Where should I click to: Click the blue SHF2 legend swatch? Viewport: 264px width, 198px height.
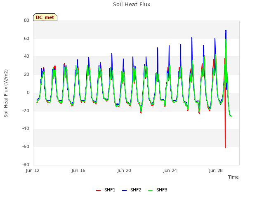pos(124,191)
